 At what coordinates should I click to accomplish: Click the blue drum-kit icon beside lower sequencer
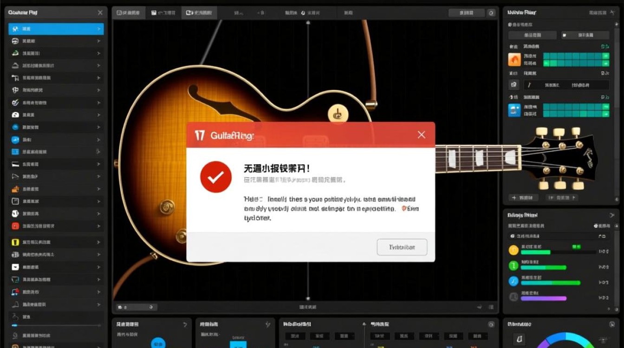click(x=513, y=110)
